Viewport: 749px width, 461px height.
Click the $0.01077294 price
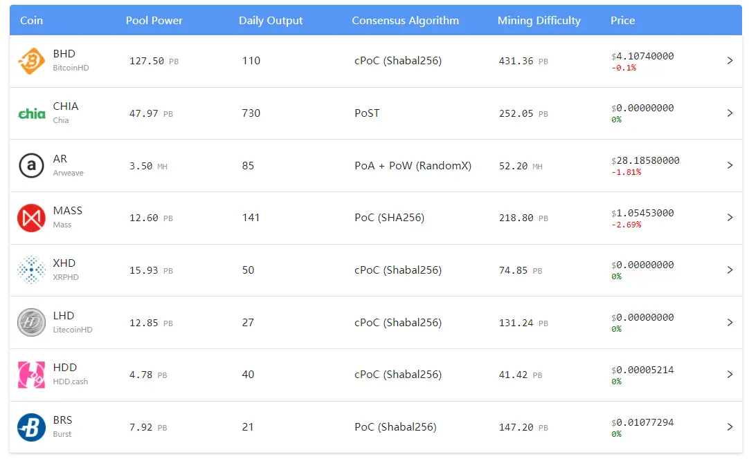click(642, 422)
